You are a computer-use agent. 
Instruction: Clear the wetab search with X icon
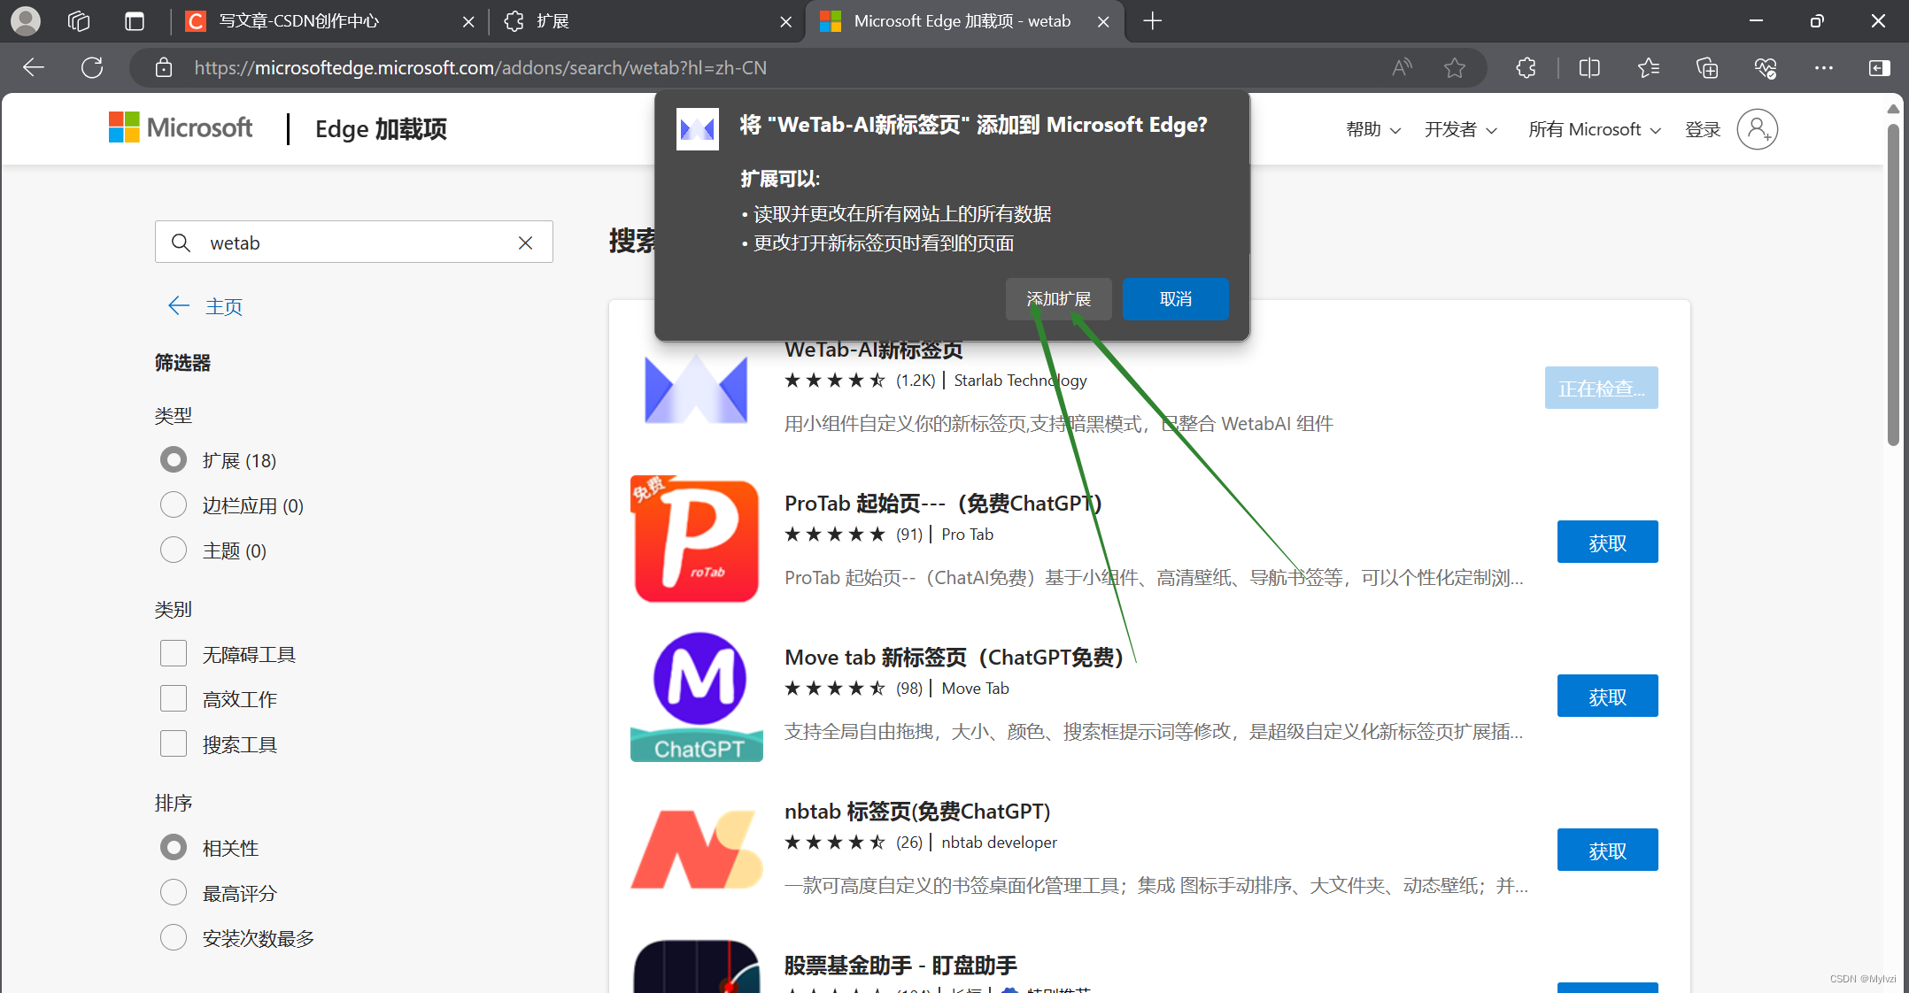(x=525, y=242)
